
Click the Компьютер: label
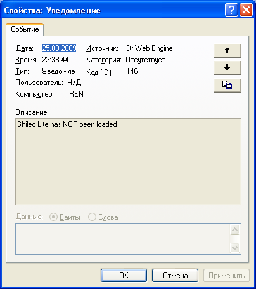[x=34, y=94]
